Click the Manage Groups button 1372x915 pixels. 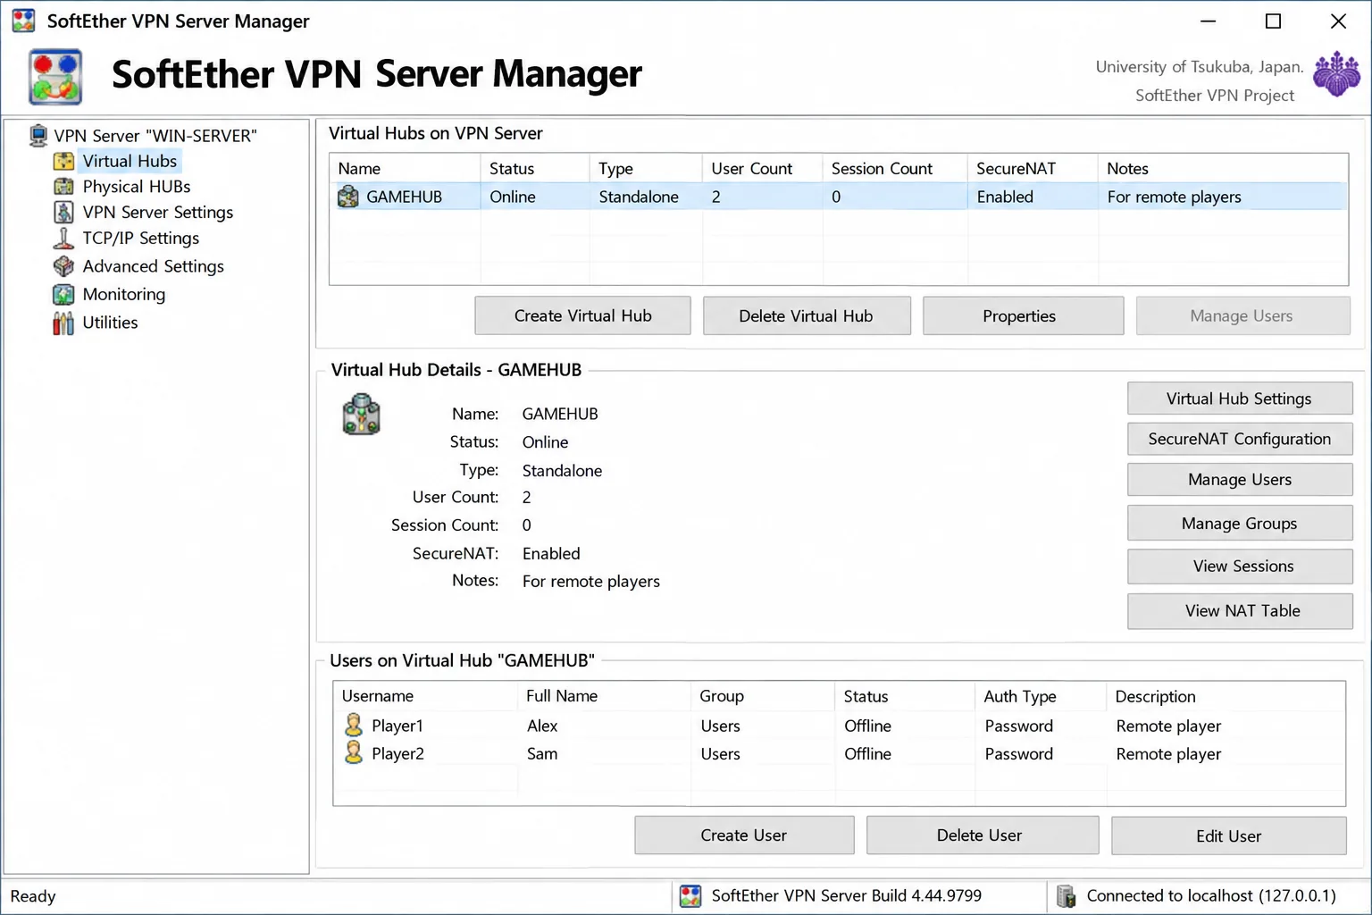(x=1240, y=524)
